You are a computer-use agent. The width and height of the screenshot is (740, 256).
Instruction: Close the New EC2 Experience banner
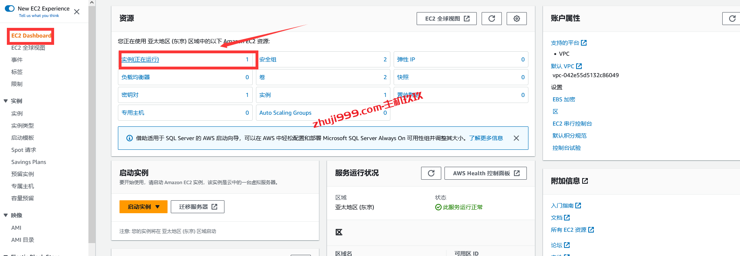pyautogui.click(x=77, y=12)
